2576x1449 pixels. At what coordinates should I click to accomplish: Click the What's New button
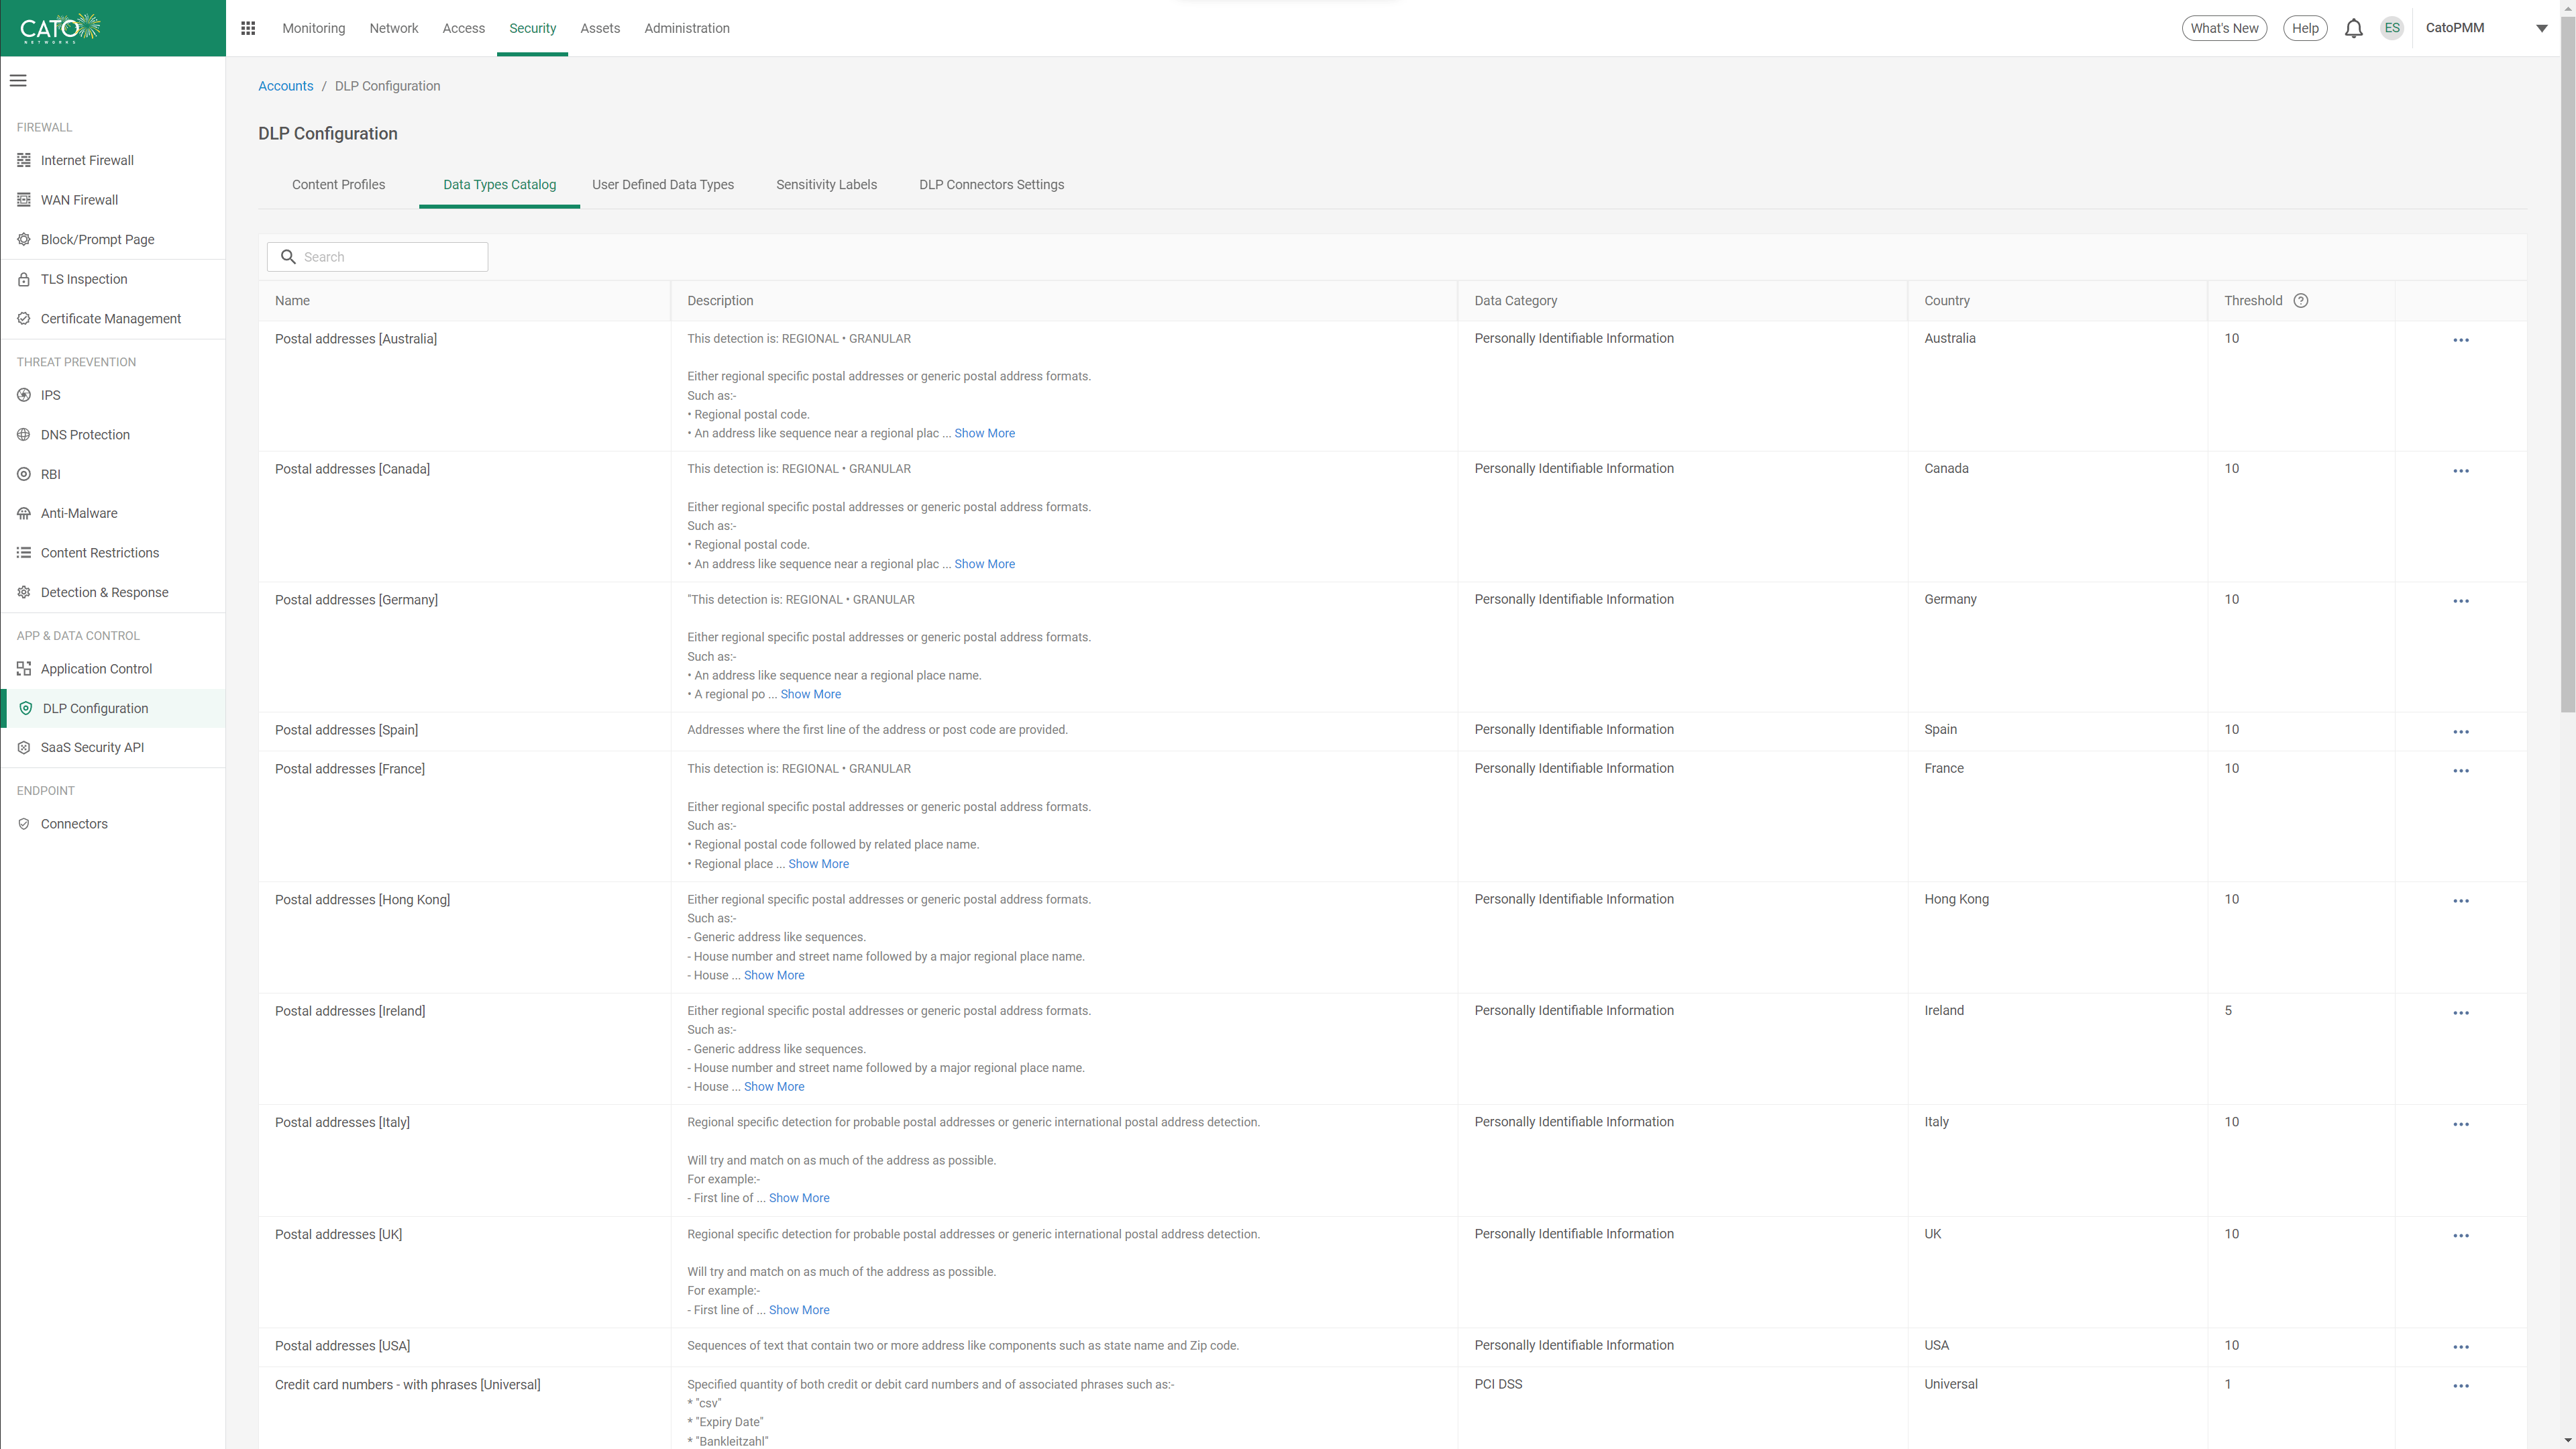tap(2224, 28)
